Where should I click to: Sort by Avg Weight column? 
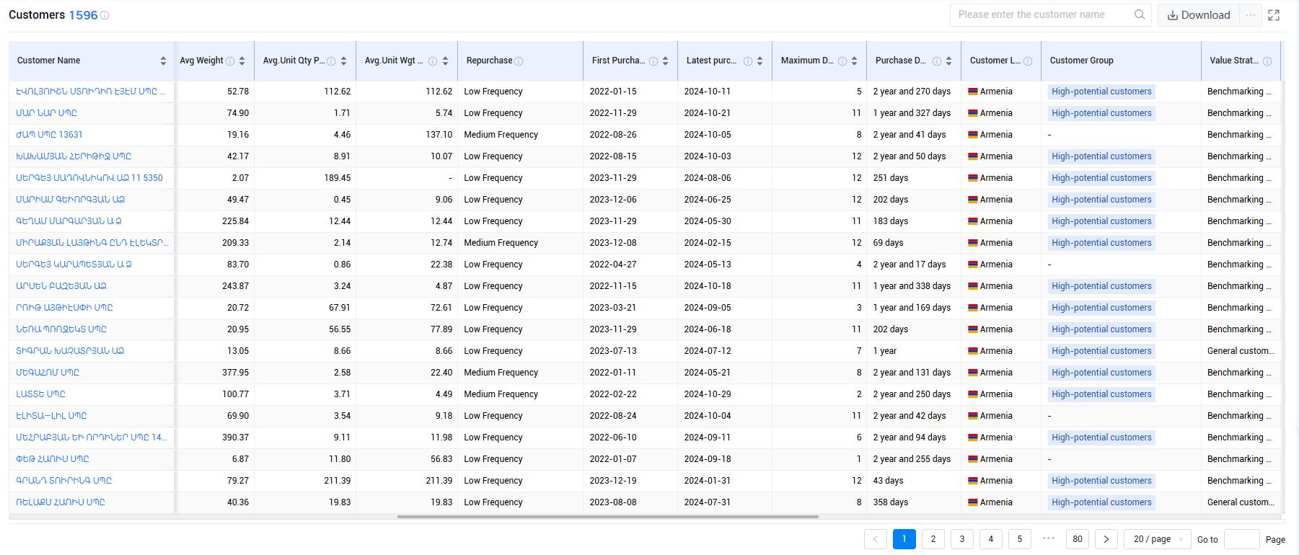coord(242,61)
